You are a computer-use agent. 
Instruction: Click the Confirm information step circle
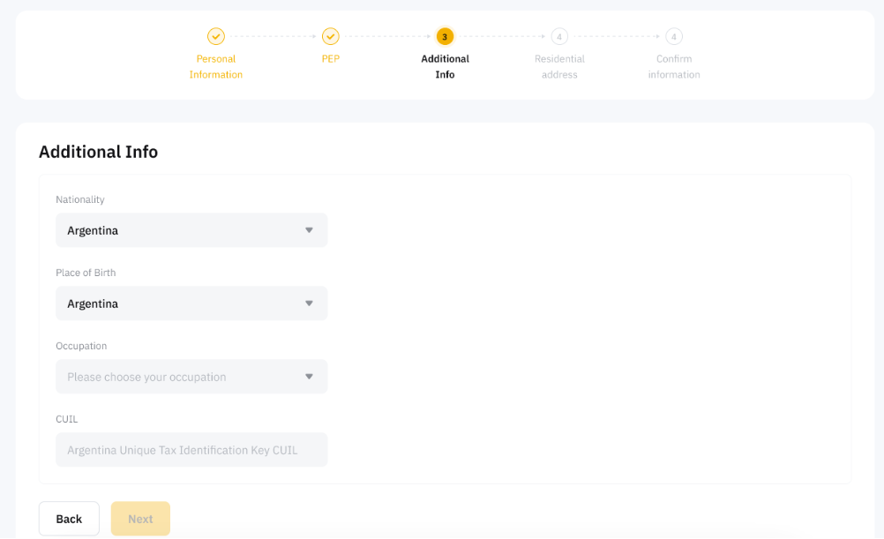tap(674, 36)
